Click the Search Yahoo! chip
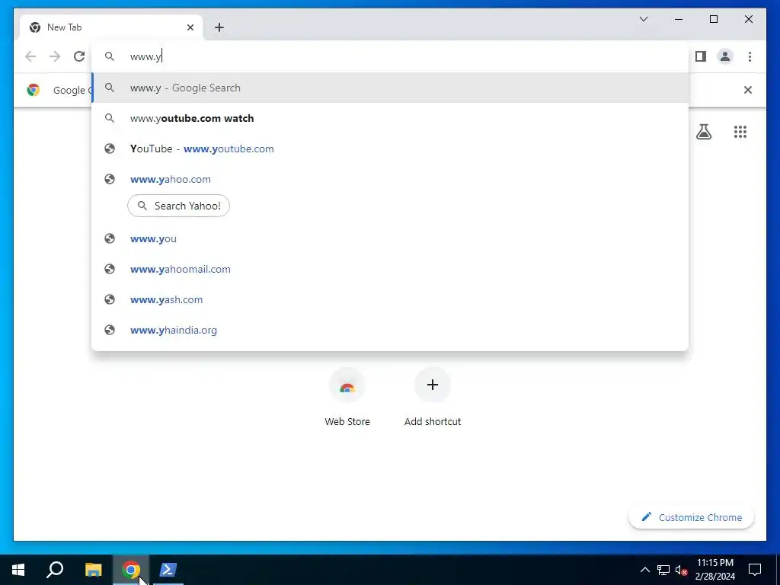The height and width of the screenshot is (585, 780). 178,206
